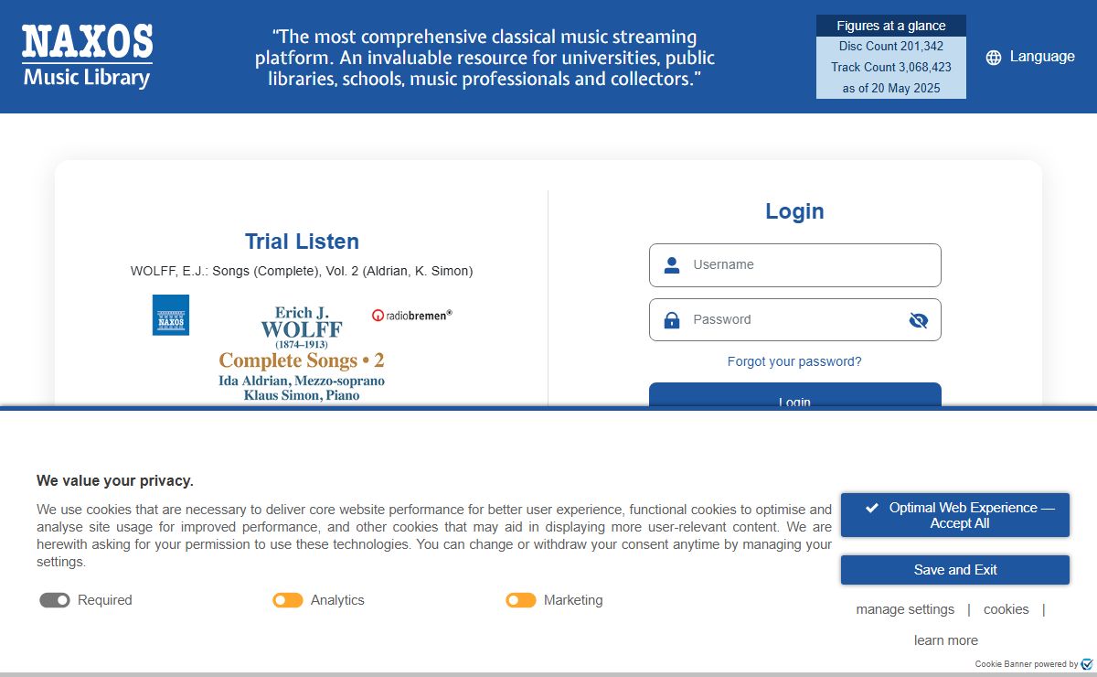Click the globe Language icon
Screen dimensions: 1097x677
pyautogui.click(x=994, y=58)
